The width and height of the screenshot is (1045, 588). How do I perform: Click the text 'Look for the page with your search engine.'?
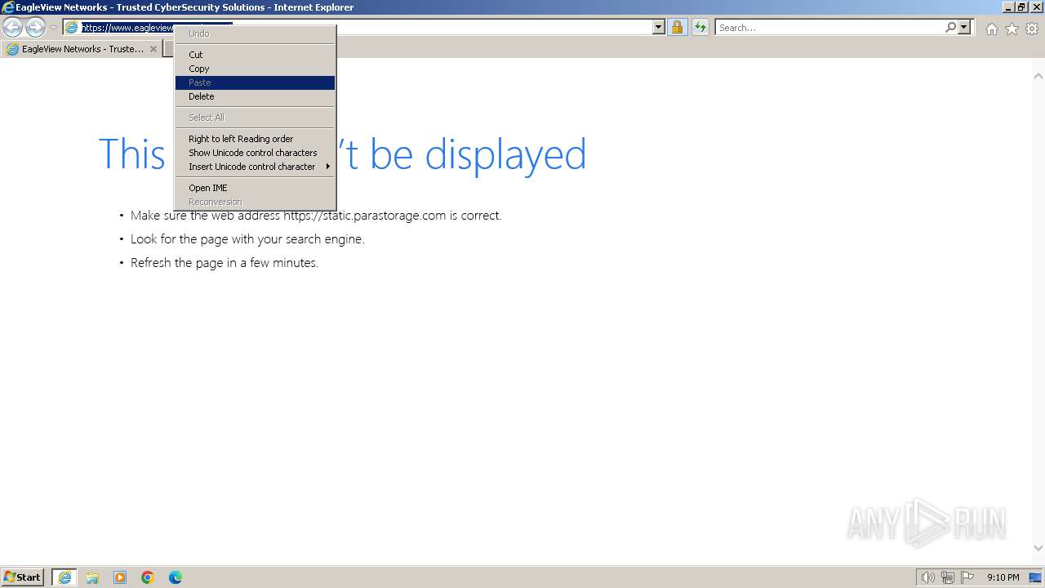click(x=247, y=239)
